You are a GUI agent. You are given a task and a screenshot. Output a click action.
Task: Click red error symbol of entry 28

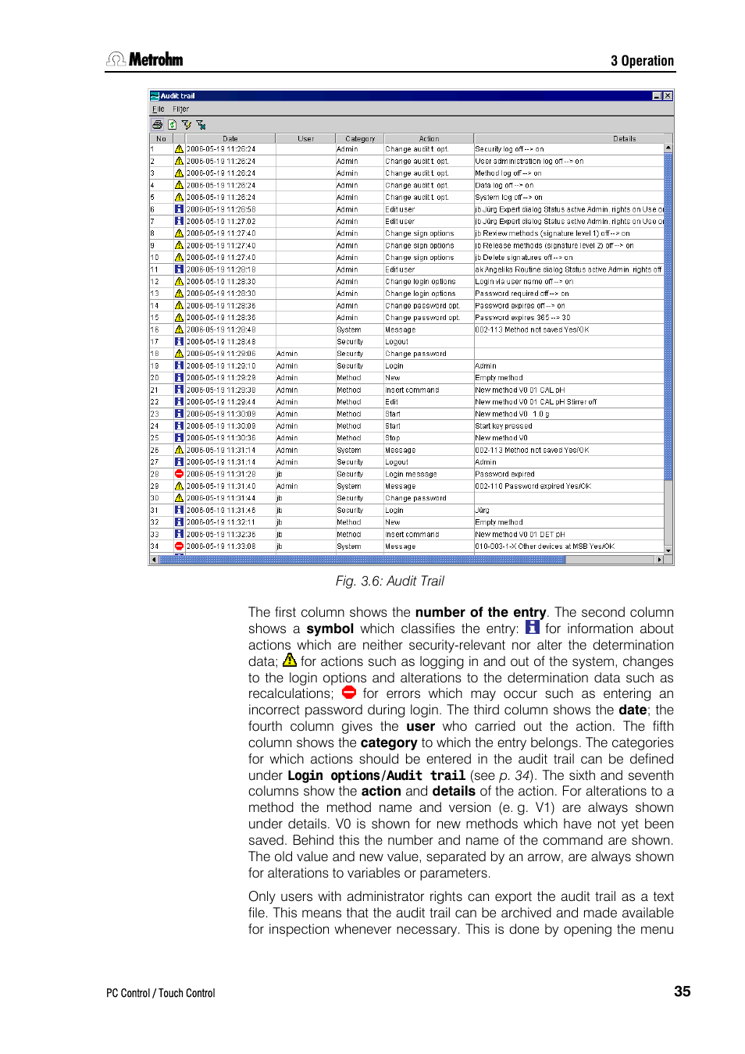click(179, 474)
